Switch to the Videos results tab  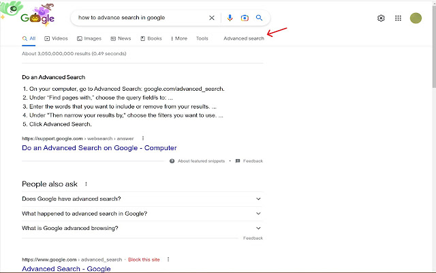pos(57,39)
